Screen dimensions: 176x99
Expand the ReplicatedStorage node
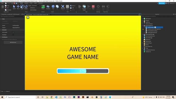click(142, 34)
